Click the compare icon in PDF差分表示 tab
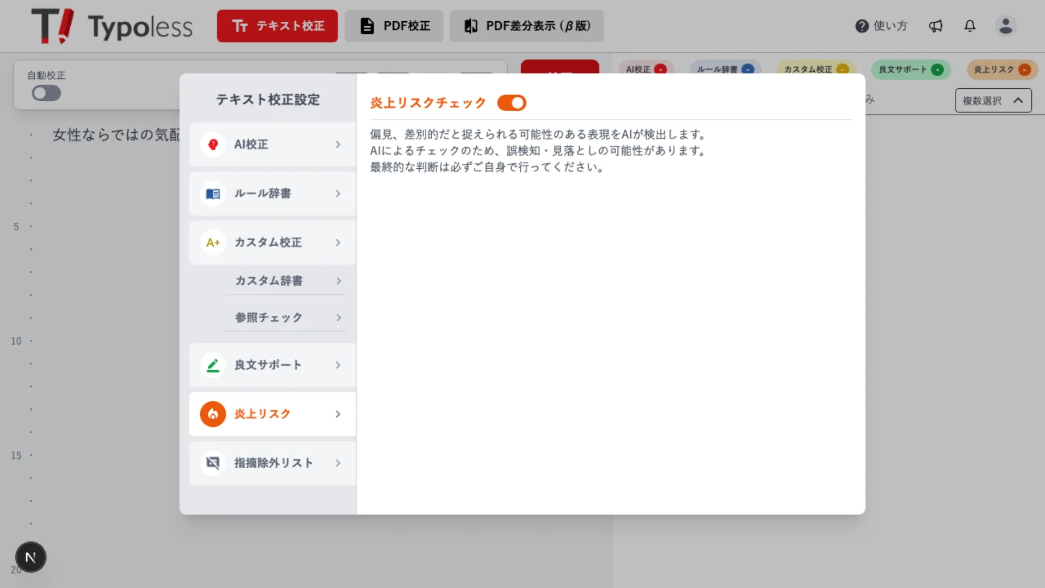The width and height of the screenshot is (1045, 588). (471, 26)
